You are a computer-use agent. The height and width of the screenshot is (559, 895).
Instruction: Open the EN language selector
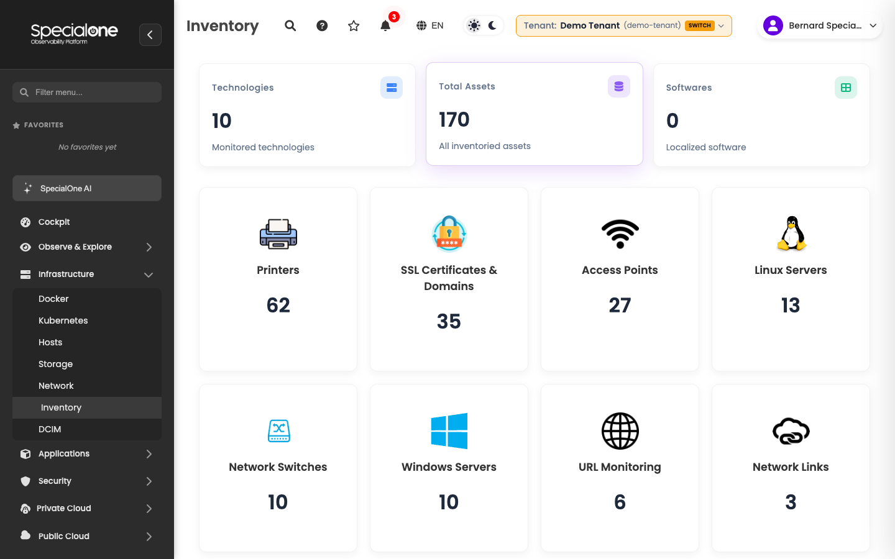(430, 25)
